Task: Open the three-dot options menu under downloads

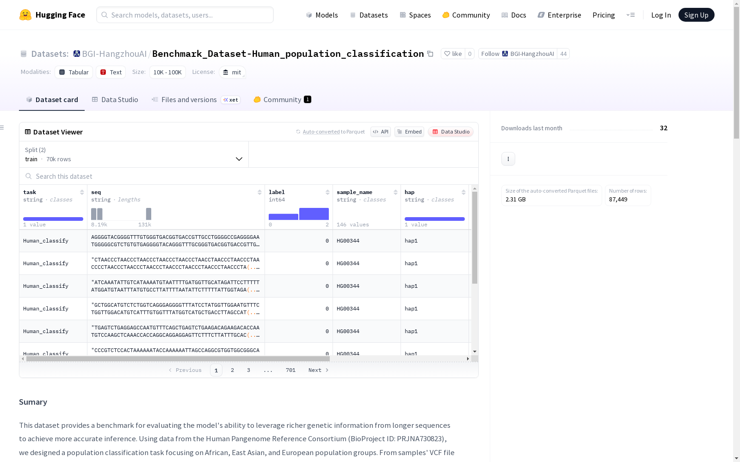Action: [508, 159]
